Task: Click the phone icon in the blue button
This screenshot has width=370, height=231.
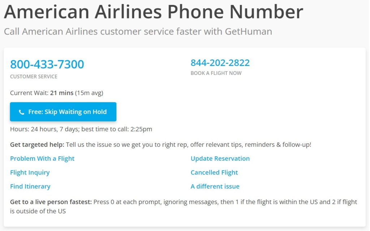Action: click(21, 112)
